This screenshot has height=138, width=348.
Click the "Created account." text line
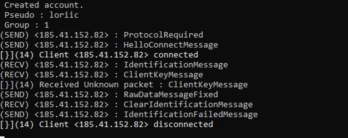point(44,5)
